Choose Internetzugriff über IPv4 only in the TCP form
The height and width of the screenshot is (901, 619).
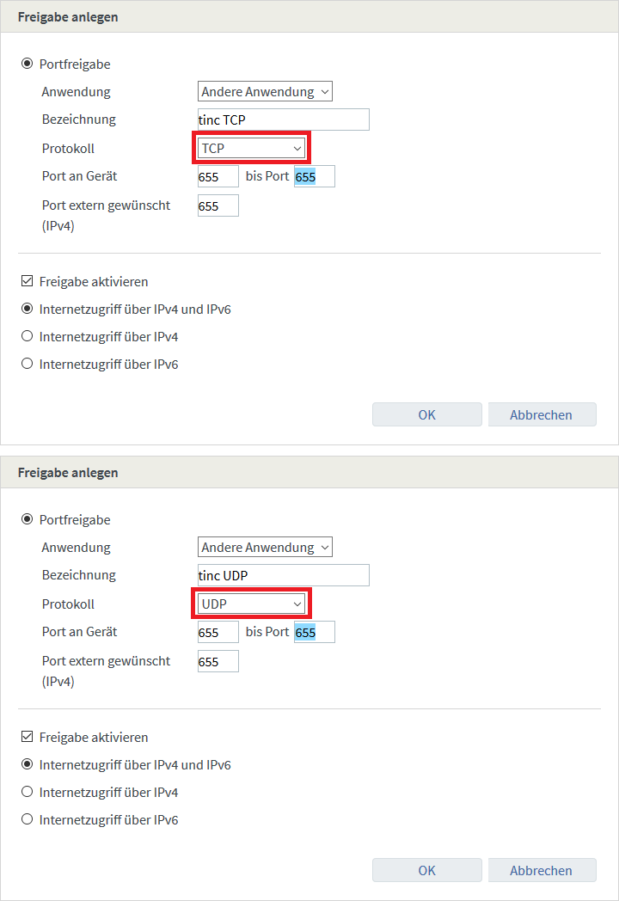(28, 336)
